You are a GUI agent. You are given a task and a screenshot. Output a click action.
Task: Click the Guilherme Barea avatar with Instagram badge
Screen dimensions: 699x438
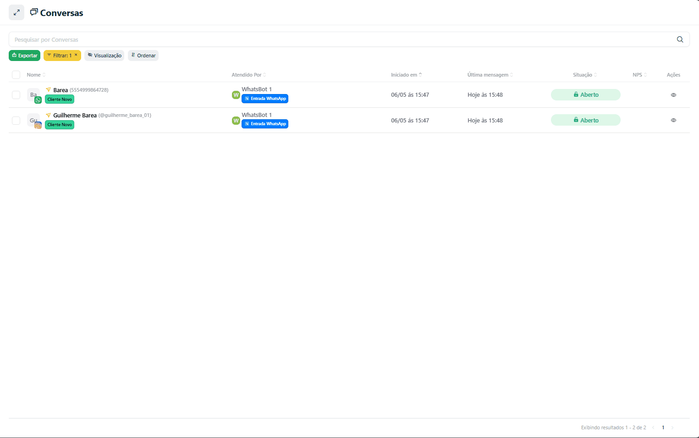click(x=34, y=121)
